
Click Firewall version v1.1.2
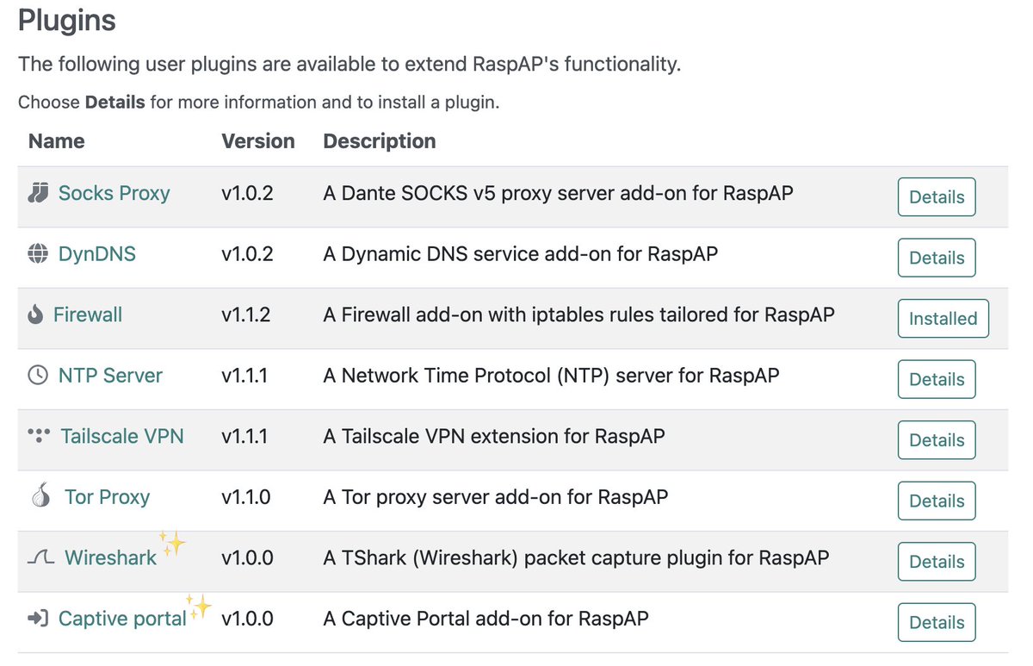[246, 314]
